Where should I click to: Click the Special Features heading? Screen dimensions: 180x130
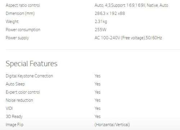click(32, 64)
